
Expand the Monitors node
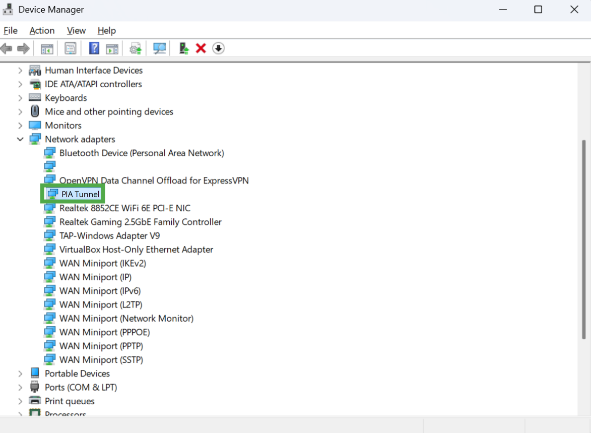[20, 126]
